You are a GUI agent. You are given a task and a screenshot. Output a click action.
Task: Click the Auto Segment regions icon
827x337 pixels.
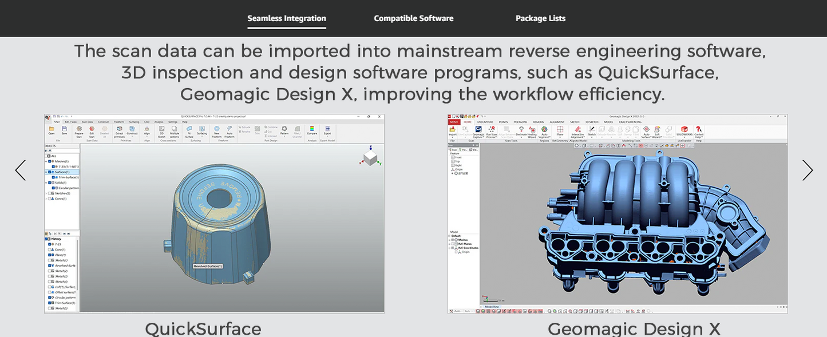pyautogui.click(x=544, y=130)
